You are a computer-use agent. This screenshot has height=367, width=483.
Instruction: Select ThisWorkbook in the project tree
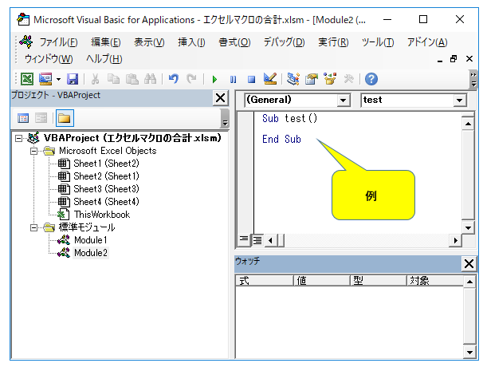(x=102, y=215)
